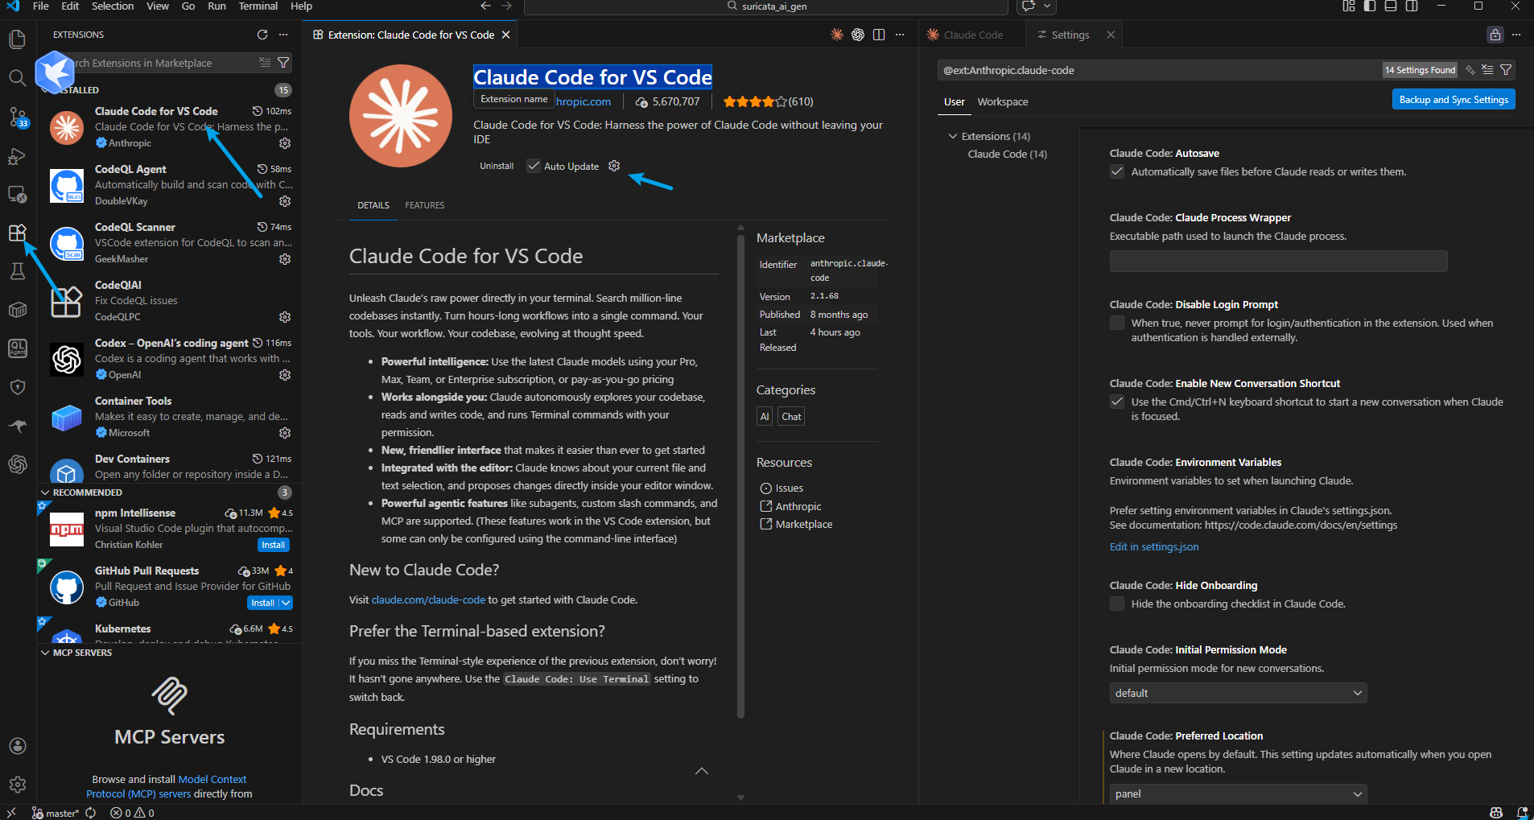Screen dimensions: 1534x820
Task: Switch to the Claude Code editor tab
Action: coord(972,35)
